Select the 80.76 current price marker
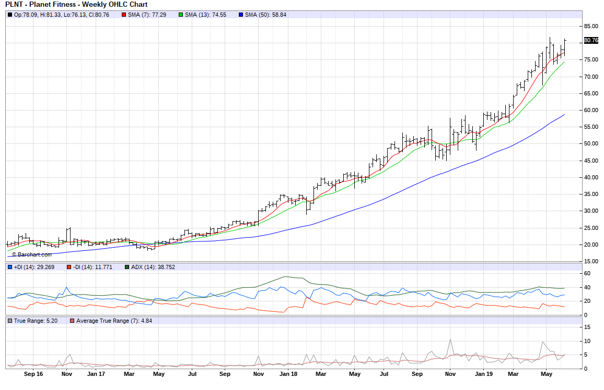The height and width of the screenshot is (390, 604). click(591, 40)
